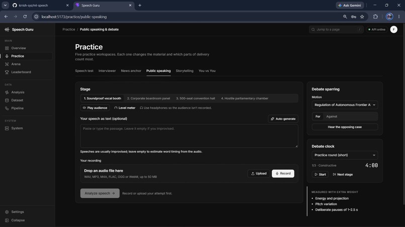The width and height of the screenshot is (405, 227).
Task: Close the Speech Guru browser tab
Action: (x=130, y=5)
